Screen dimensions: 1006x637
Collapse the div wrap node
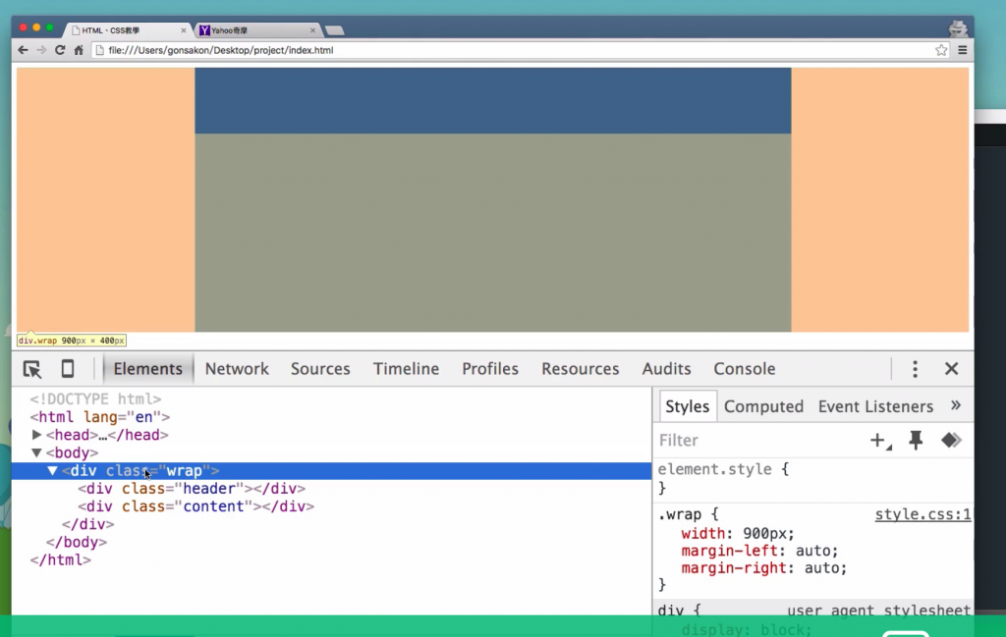click(53, 470)
